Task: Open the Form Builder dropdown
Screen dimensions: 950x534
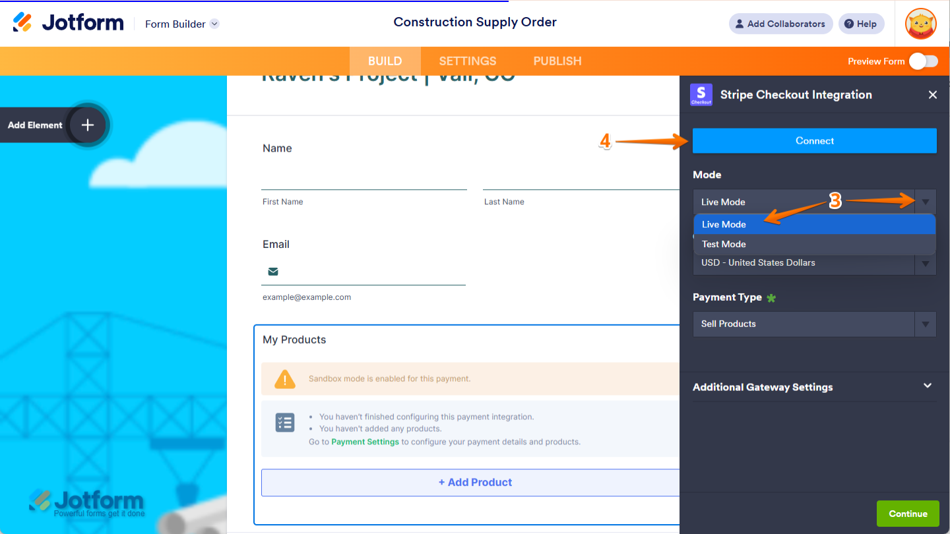Action: tap(182, 24)
